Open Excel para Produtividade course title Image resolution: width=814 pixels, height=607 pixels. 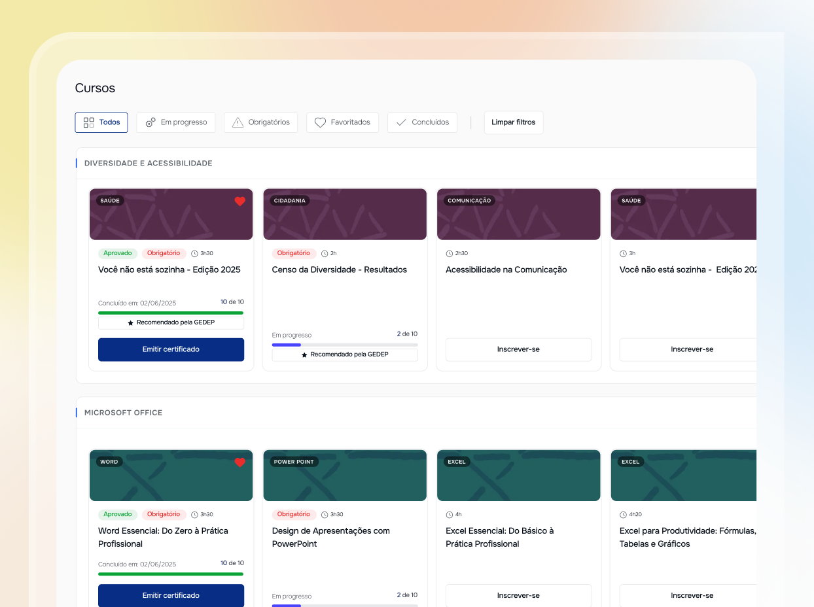tap(688, 537)
